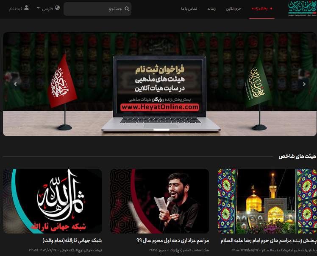Focus the جستجو search field
Image resolution: width=317 pixels, height=256 pixels.
tap(97, 9)
